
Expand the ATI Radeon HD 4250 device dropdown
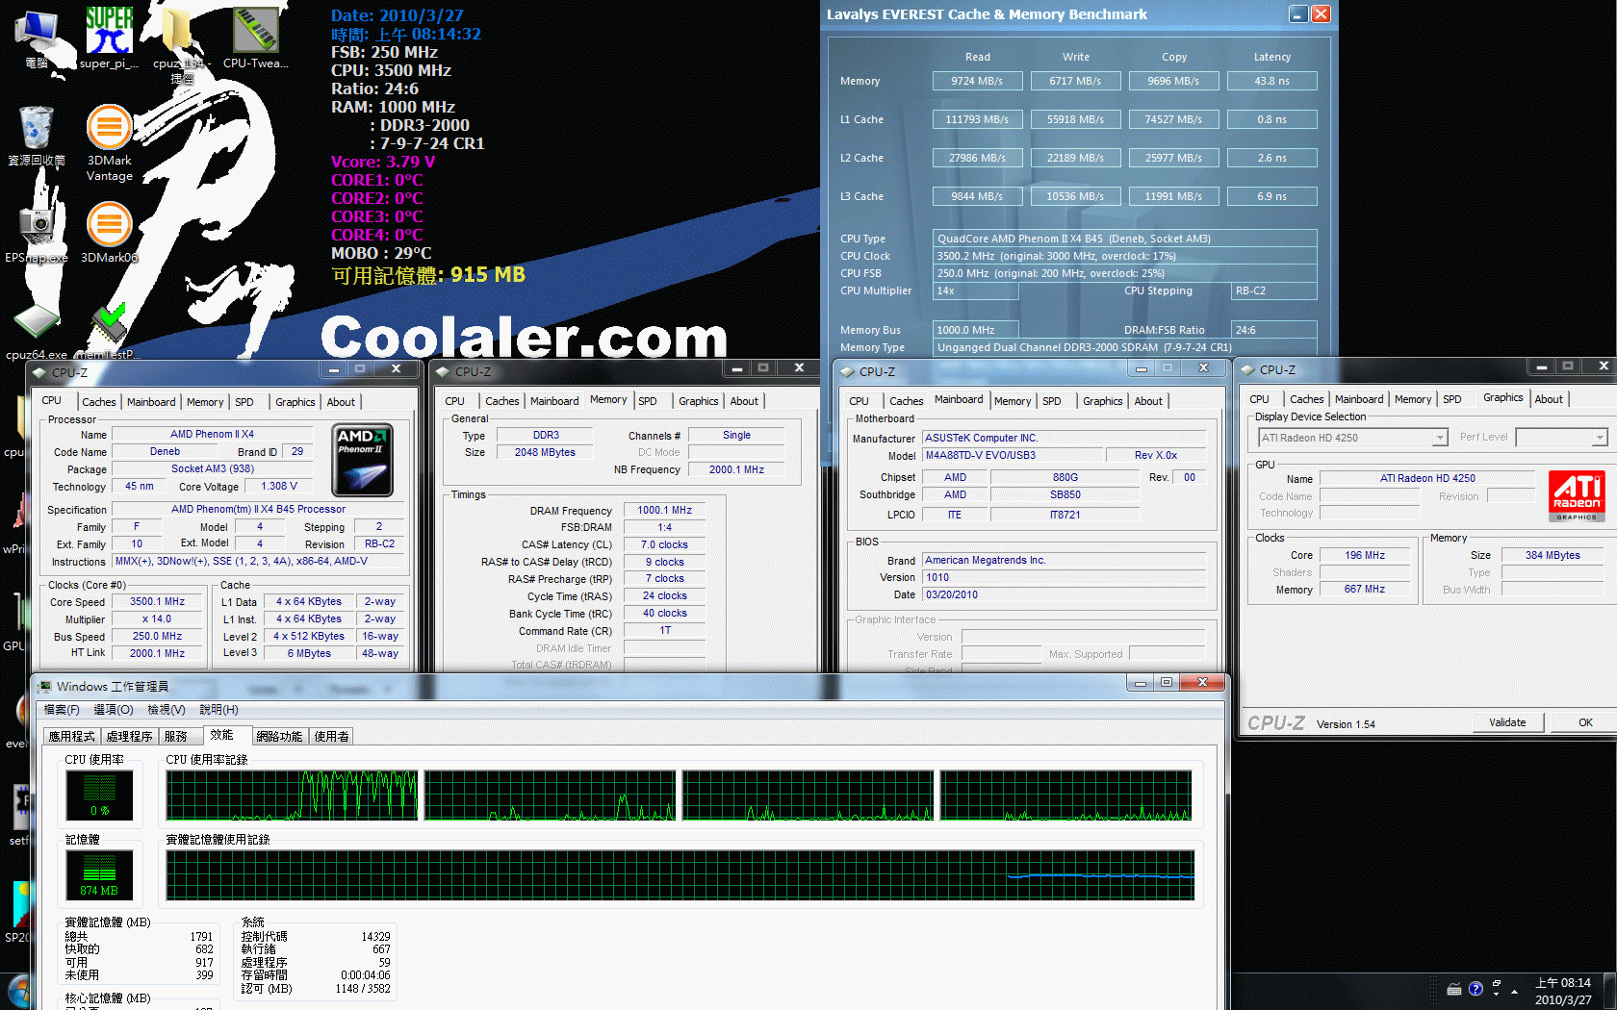click(1440, 438)
